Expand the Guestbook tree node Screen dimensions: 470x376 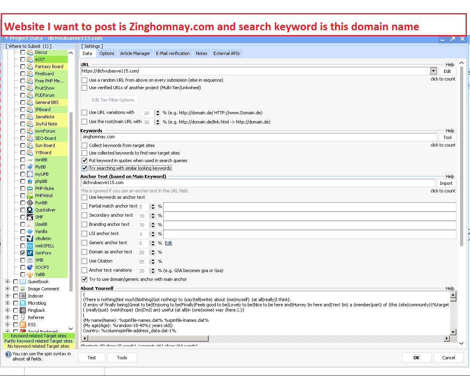[x=8, y=282]
